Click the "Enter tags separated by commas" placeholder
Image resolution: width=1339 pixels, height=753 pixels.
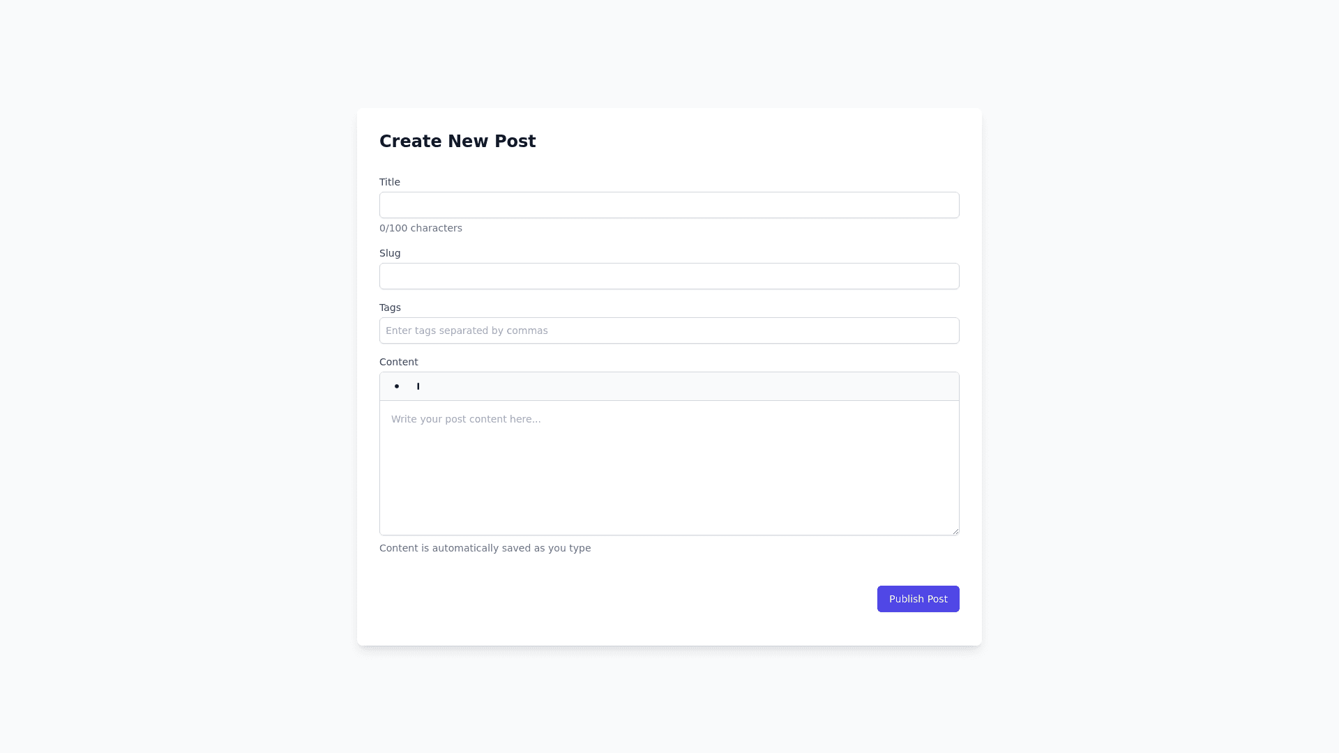[467, 330]
